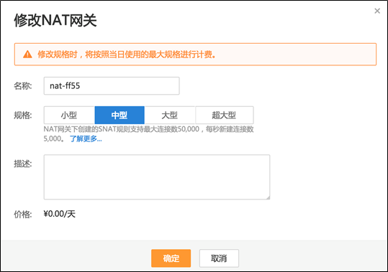Viewport: 388px width, 272px height.
Task: Click inside the 描述 text area
Action: [x=157, y=177]
